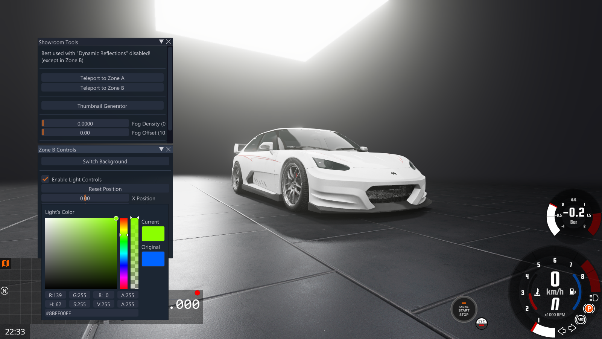Click the G:255 green value field

tap(80, 295)
